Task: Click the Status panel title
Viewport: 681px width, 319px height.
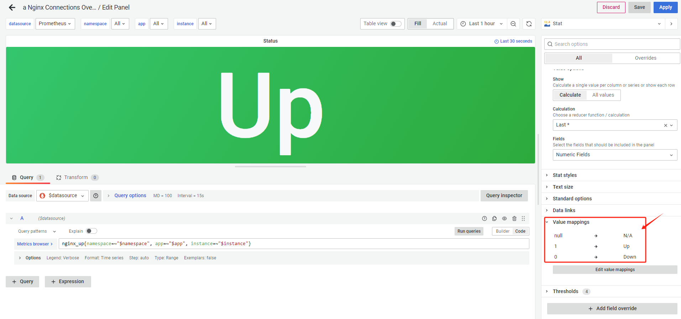Action: [271, 41]
